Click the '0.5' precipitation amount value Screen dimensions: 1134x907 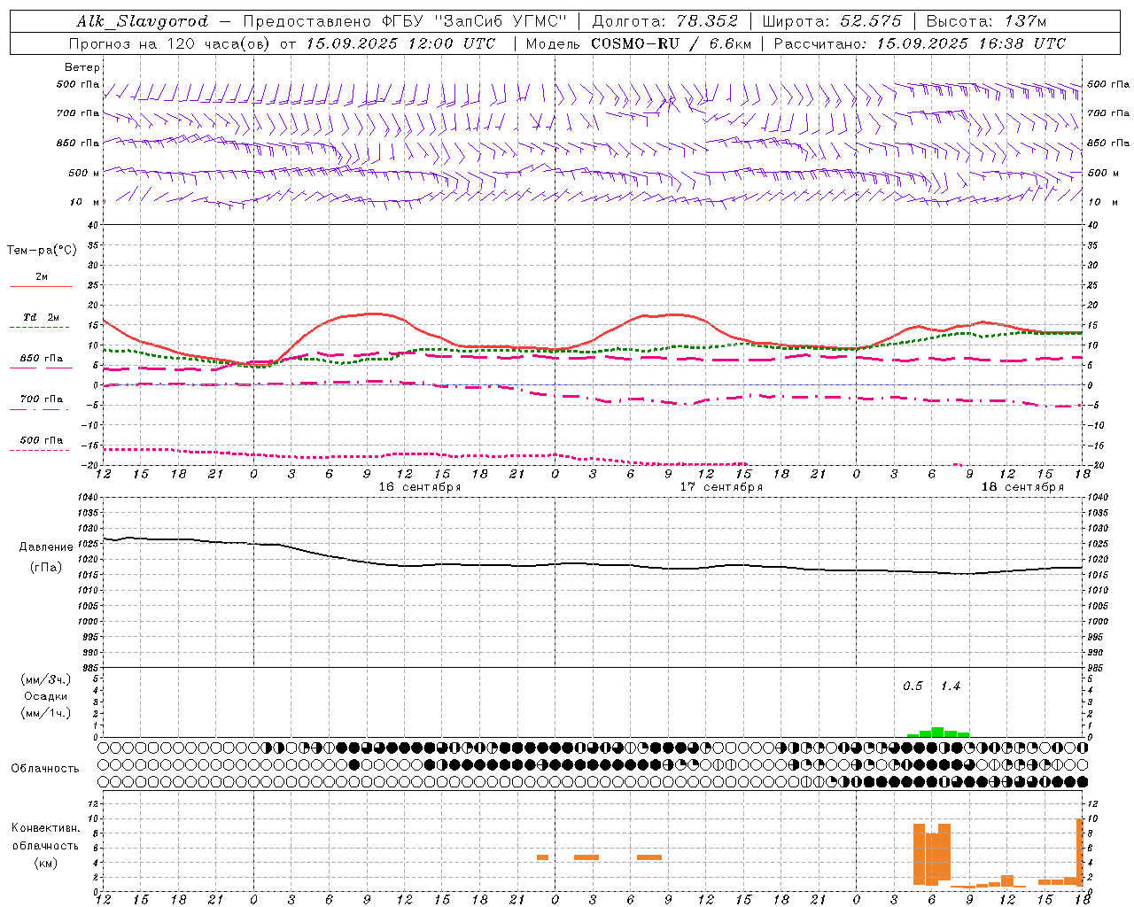pos(913,686)
